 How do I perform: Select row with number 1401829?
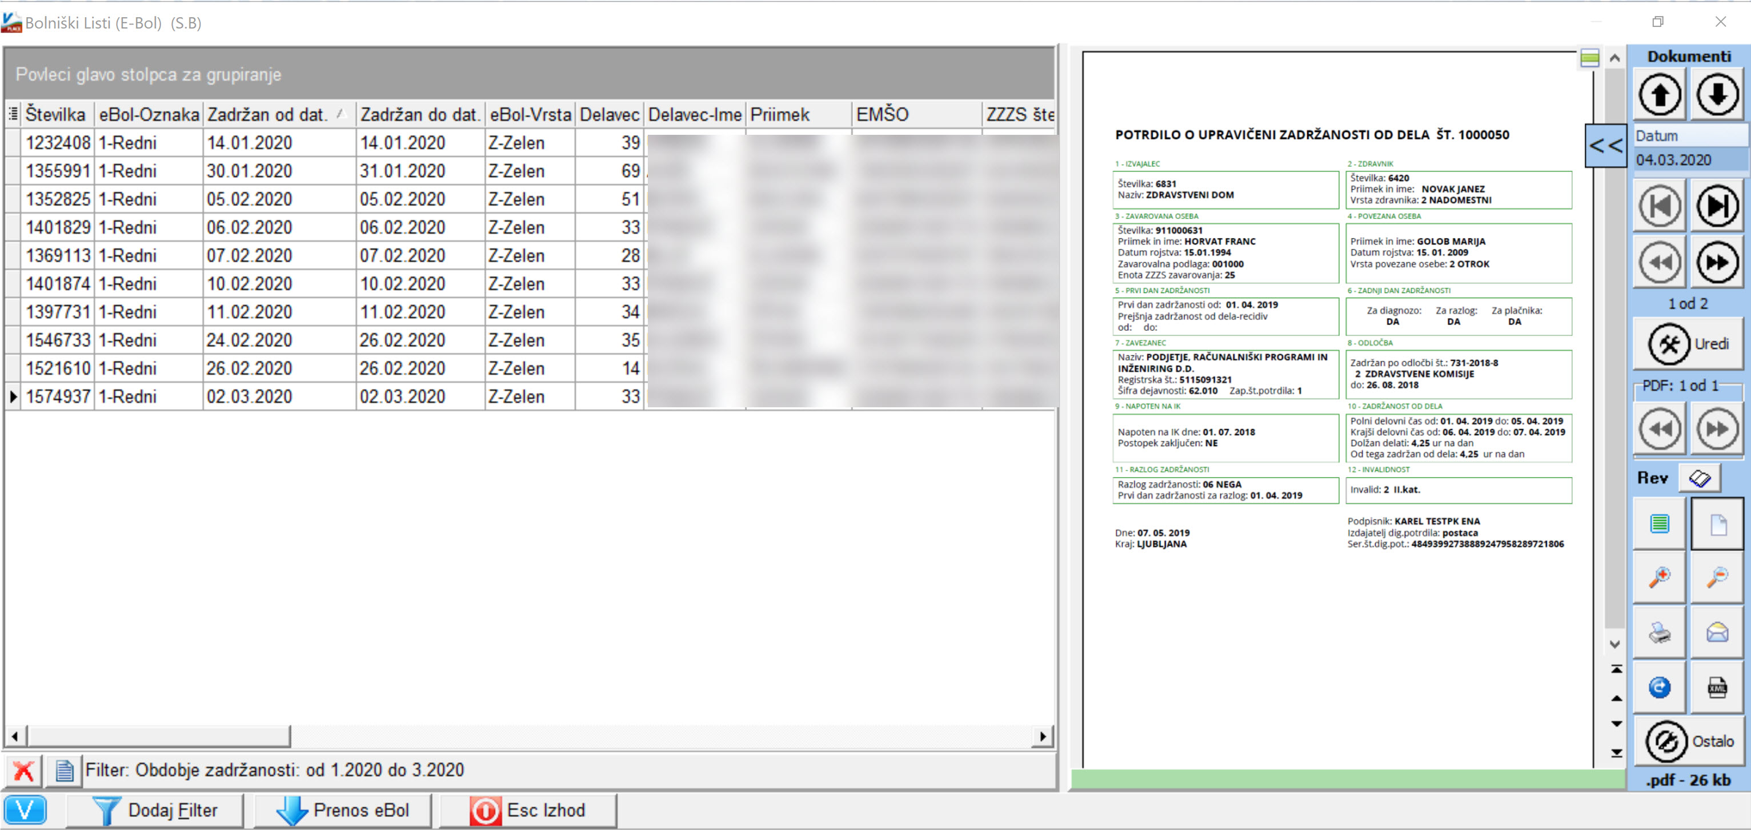(x=530, y=228)
